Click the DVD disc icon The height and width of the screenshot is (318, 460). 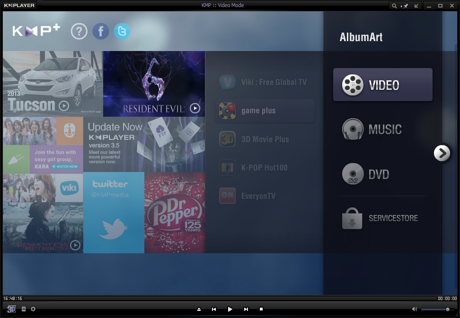353,174
